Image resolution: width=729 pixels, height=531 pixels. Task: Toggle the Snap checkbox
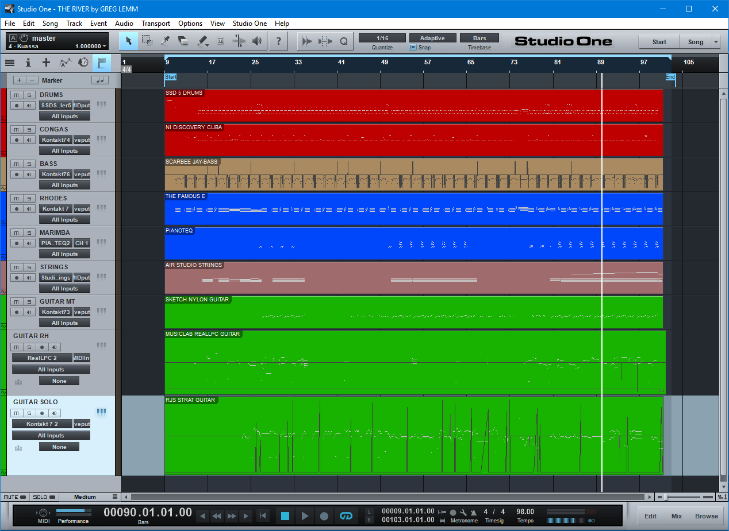413,48
